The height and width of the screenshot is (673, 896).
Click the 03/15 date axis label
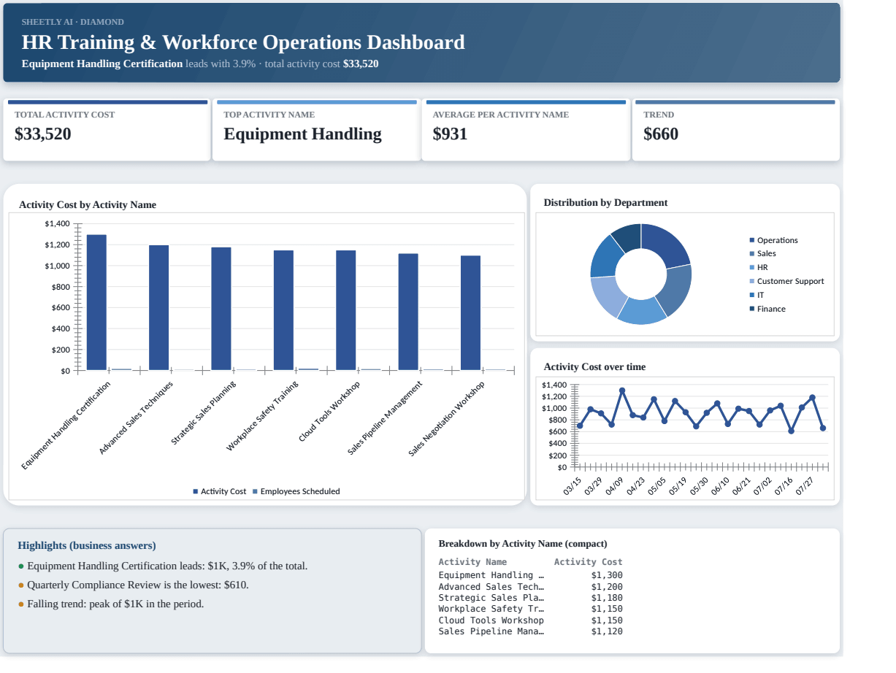tap(573, 486)
